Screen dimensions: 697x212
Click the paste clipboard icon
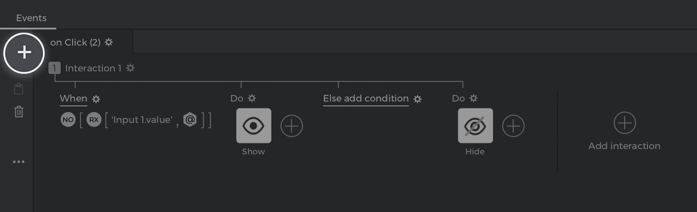pyautogui.click(x=19, y=89)
